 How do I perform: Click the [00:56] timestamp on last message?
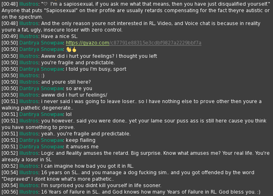click(10, 192)
